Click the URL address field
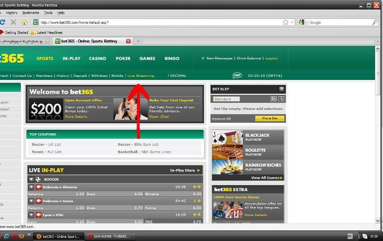 (160, 22)
